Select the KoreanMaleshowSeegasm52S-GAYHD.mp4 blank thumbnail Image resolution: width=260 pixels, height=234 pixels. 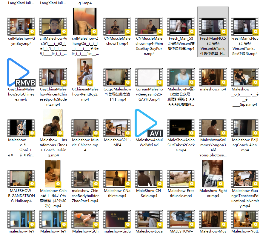[149, 77]
